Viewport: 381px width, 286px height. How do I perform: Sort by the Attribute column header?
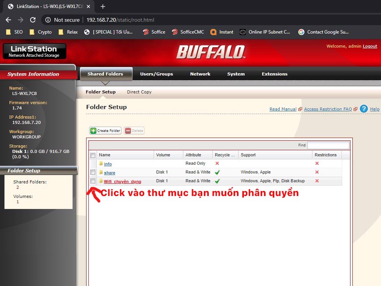[x=197, y=155]
